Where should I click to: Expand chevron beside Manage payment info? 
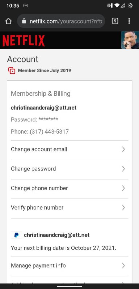pyautogui.click(x=123, y=266)
